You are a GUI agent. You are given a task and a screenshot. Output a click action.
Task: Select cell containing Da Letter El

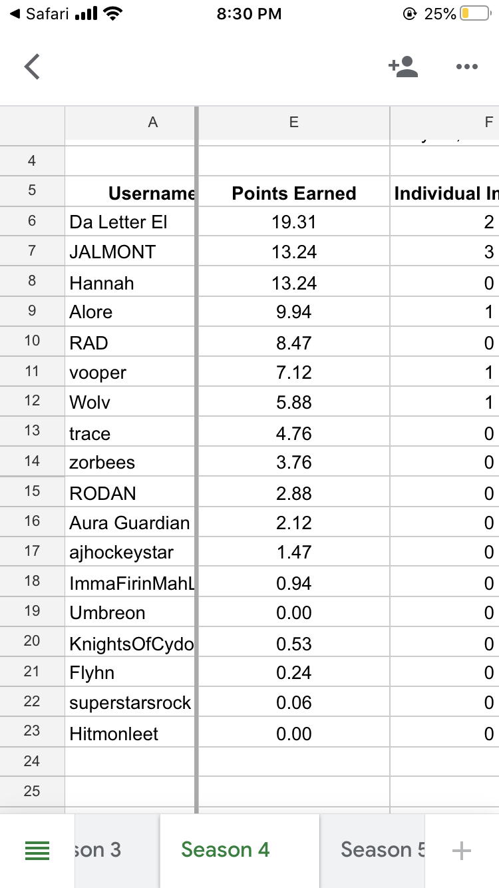(130, 222)
